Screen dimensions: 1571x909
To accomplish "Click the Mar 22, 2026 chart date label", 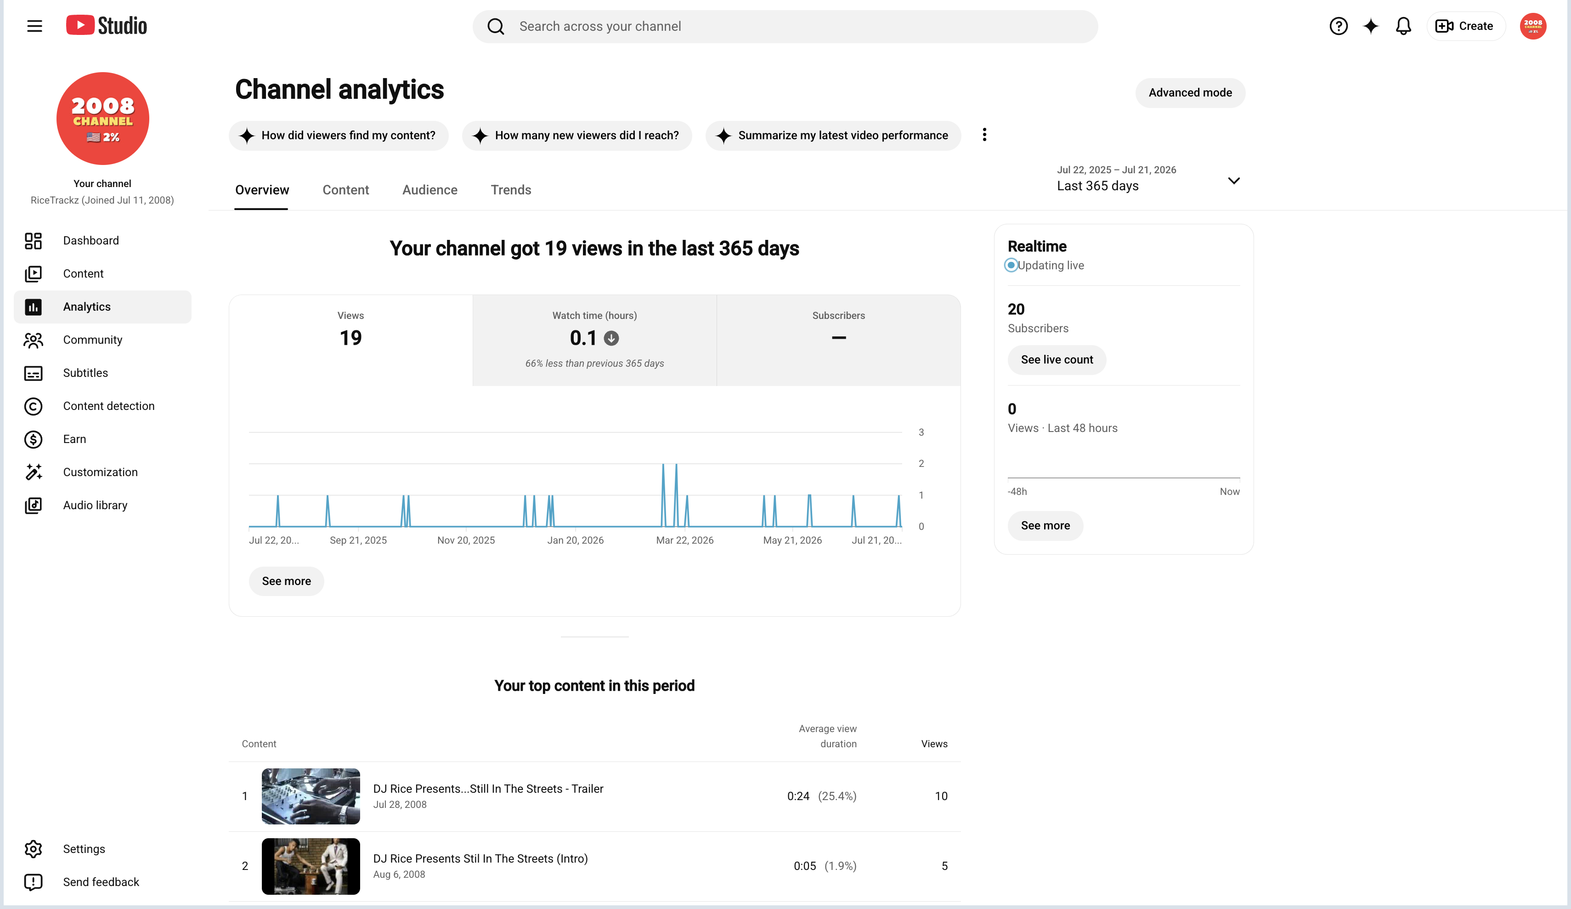I will (684, 540).
